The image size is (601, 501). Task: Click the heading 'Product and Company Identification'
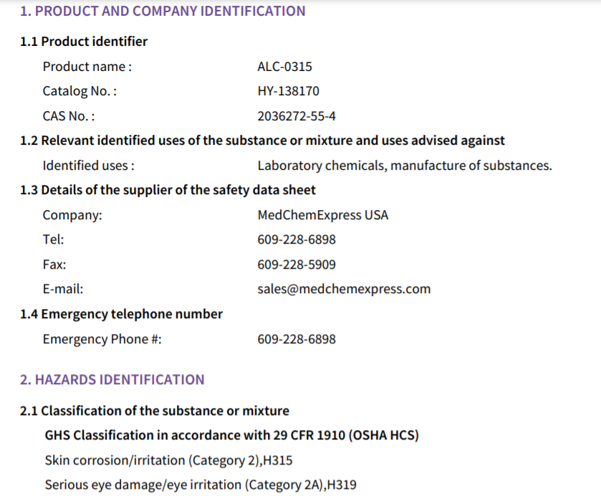click(163, 11)
